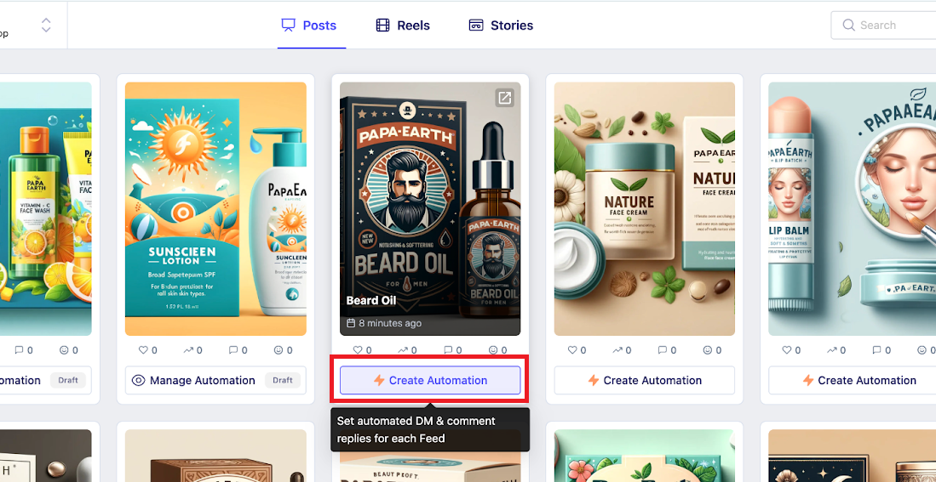Click Create Automation under Nature Face Cream
The image size is (936, 482).
645,380
